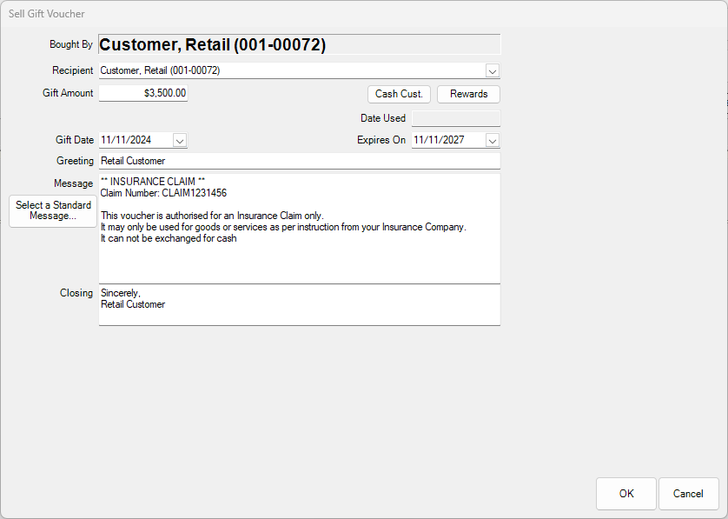This screenshot has height=519, width=728.
Task: Click the Rewards button
Action: (x=468, y=94)
